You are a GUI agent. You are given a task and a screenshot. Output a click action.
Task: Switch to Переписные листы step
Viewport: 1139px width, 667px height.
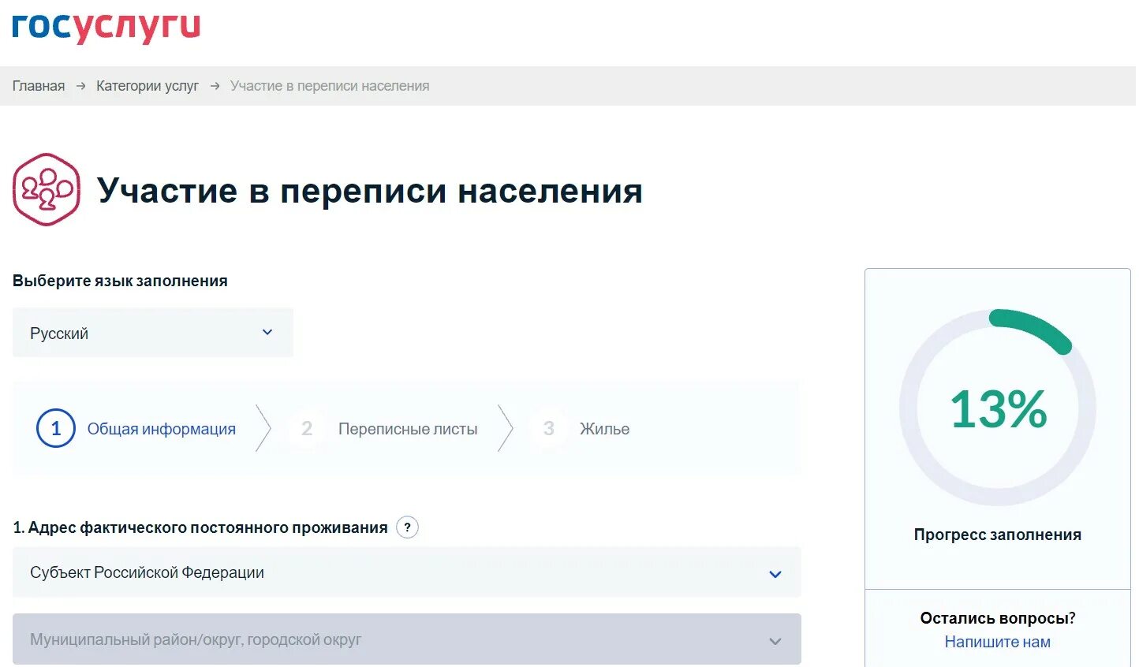tap(408, 429)
